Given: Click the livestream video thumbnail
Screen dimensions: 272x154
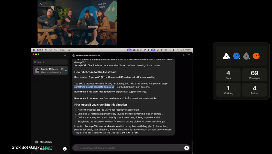Looking at the screenshot, I should tap(77, 22).
